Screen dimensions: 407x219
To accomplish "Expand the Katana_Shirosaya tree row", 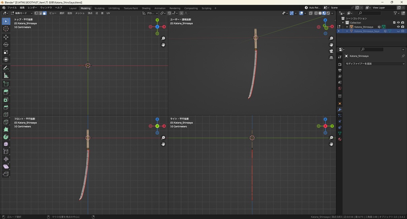I will 347,27.
